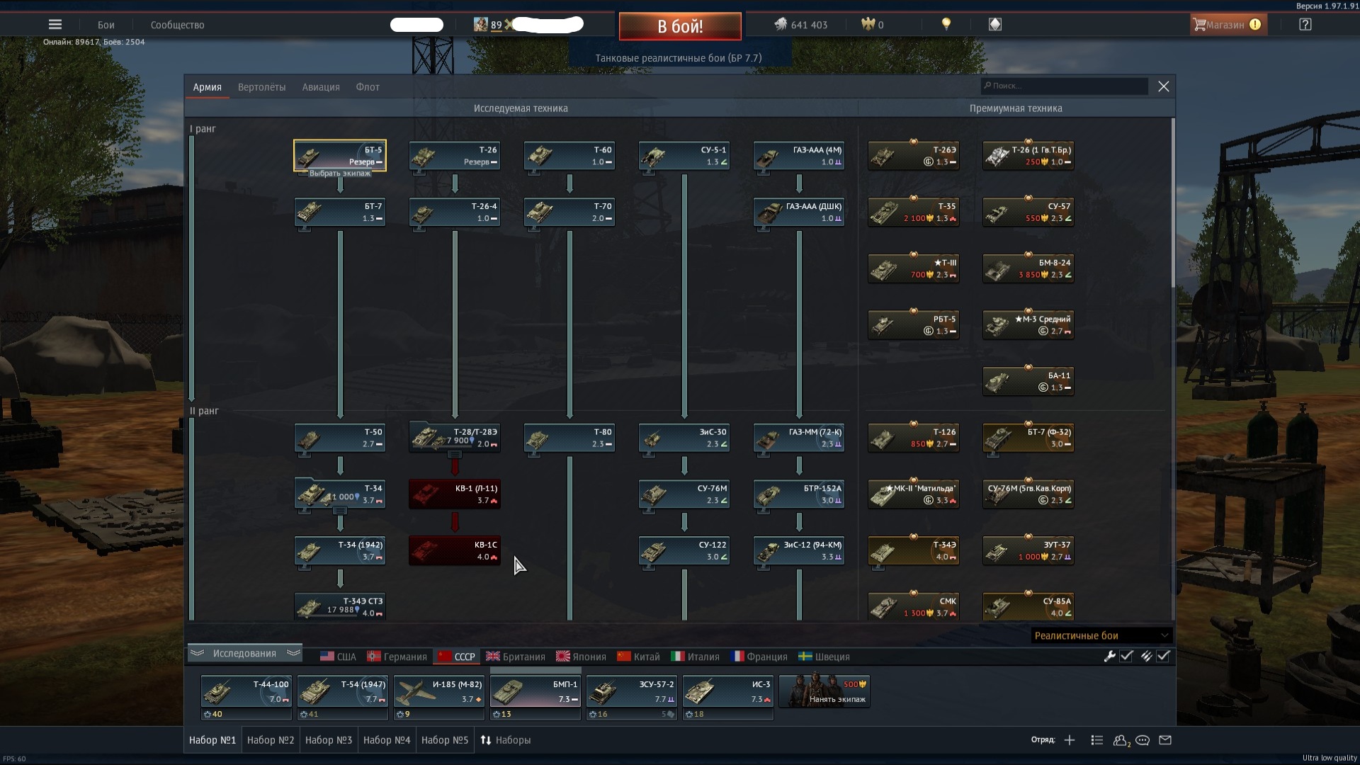Toggle the auto-repair checkbox beside the wrench
The width and height of the screenshot is (1360, 765).
1126,656
